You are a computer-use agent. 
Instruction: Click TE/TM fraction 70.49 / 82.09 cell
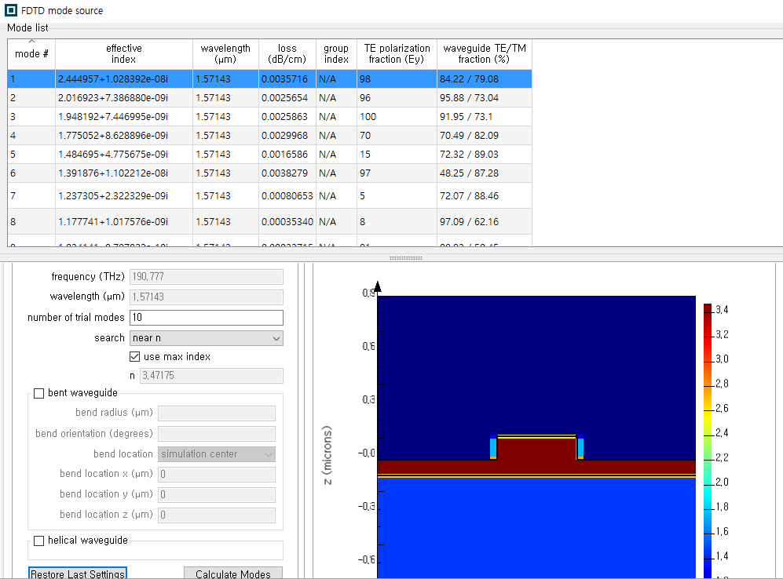tap(485, 136)
